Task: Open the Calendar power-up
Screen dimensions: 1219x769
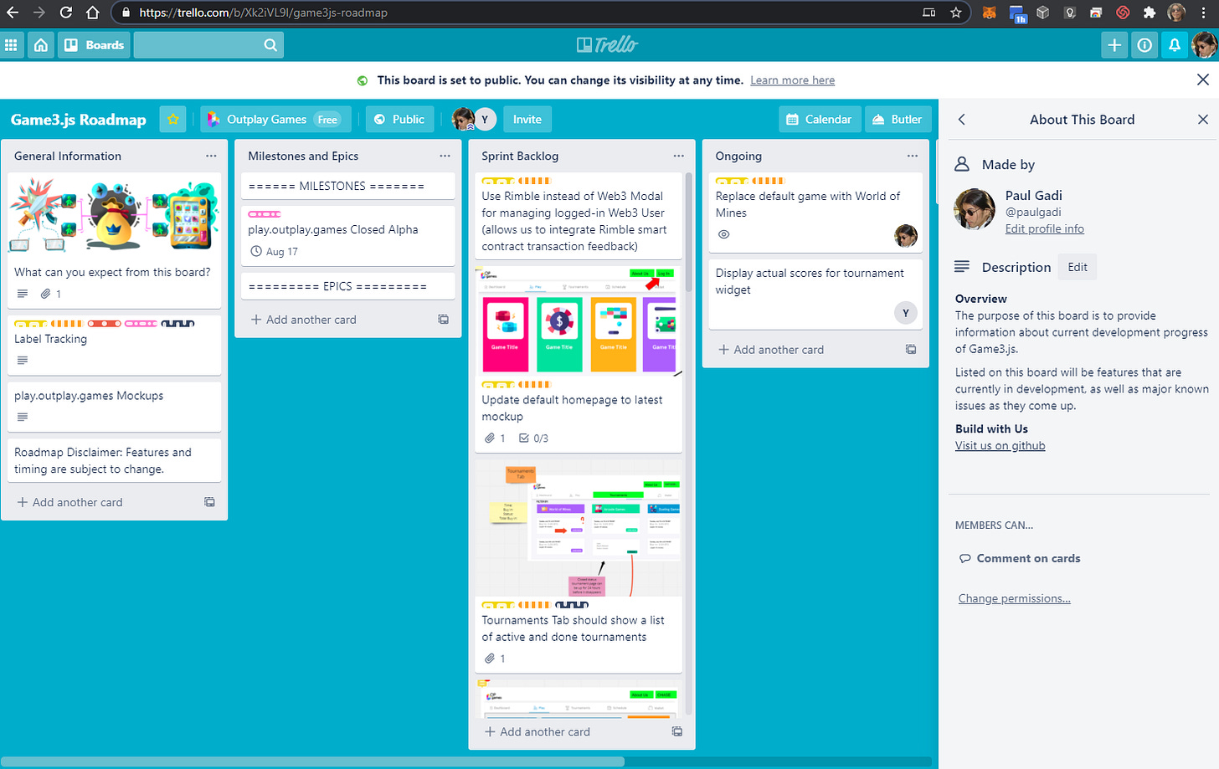Action: tap(819, 120)
